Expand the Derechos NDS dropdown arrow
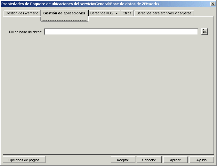 117,13
